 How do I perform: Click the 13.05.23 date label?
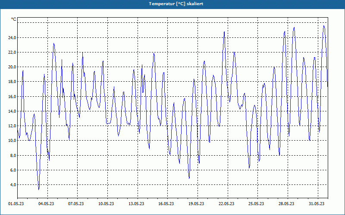[x=136, y=204]
